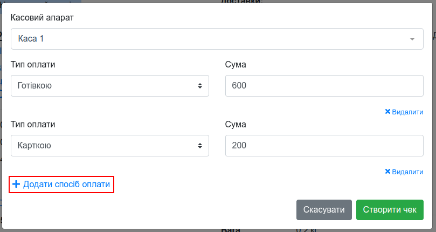The height and width of the screenshot is (232, 436).
Task: Click the X icon under the 600 sum
Action: pos(387,112)
